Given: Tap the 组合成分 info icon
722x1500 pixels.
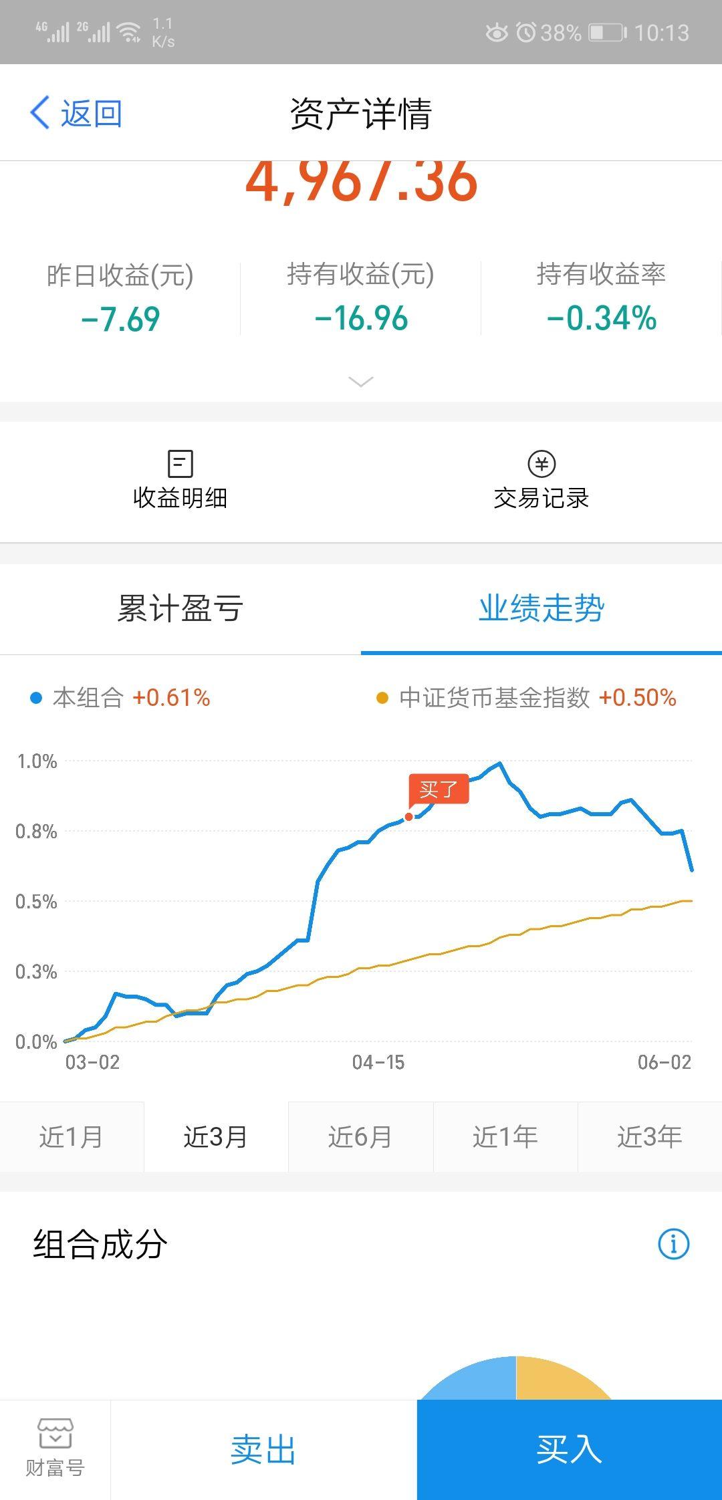Looking at the screenshot, I should click(673, 1244).
